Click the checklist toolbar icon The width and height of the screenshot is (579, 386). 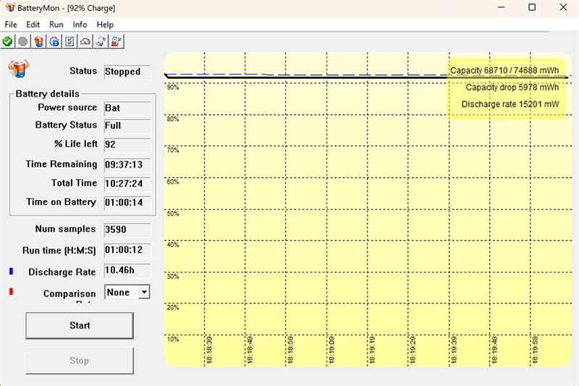(x=69, y=41)
